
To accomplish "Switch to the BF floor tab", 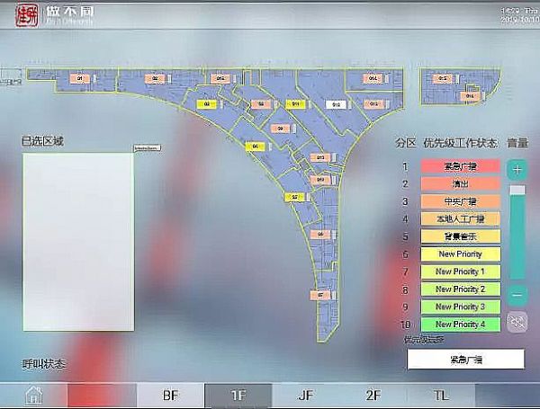I will (171, 396).
